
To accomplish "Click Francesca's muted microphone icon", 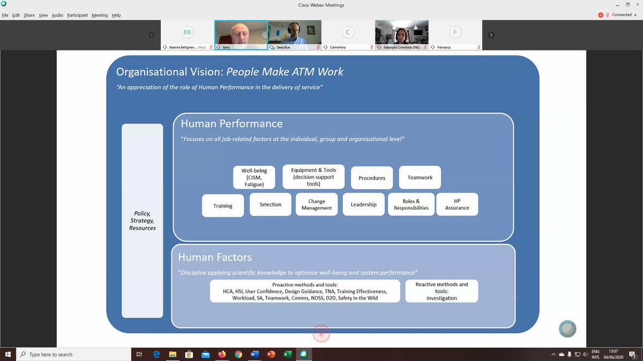I will coord(479,47).
